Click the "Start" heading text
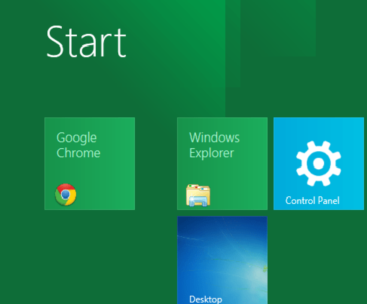The image size is (367, 304). point(86,42)
